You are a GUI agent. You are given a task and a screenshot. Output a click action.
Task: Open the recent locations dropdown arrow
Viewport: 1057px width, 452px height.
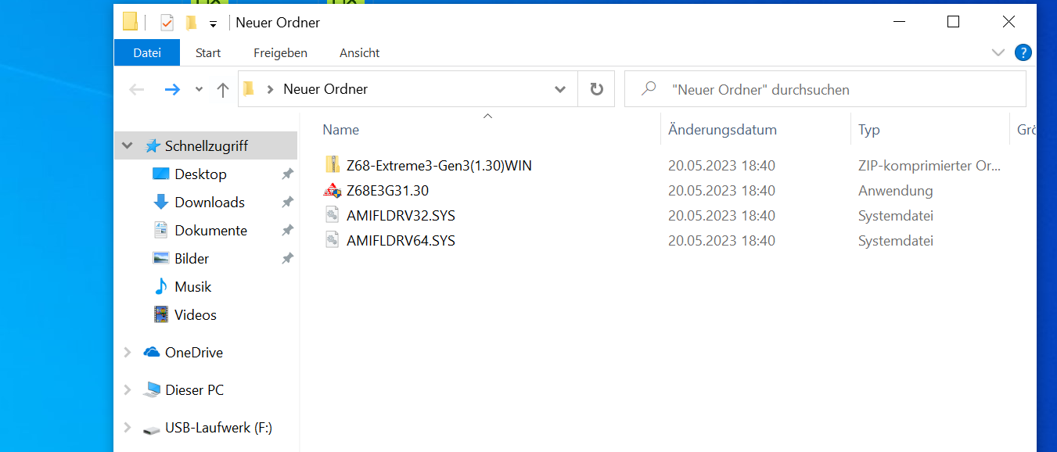click(x=199, y=89)
